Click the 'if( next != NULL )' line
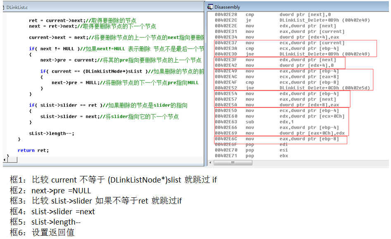Screen dimensions: 391x239 pyautogui.click(x=116, y=49)
